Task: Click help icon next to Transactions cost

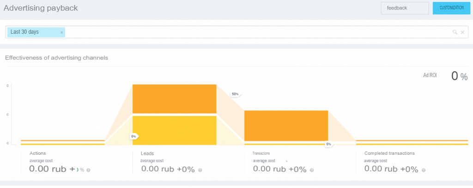Action: 312,170
